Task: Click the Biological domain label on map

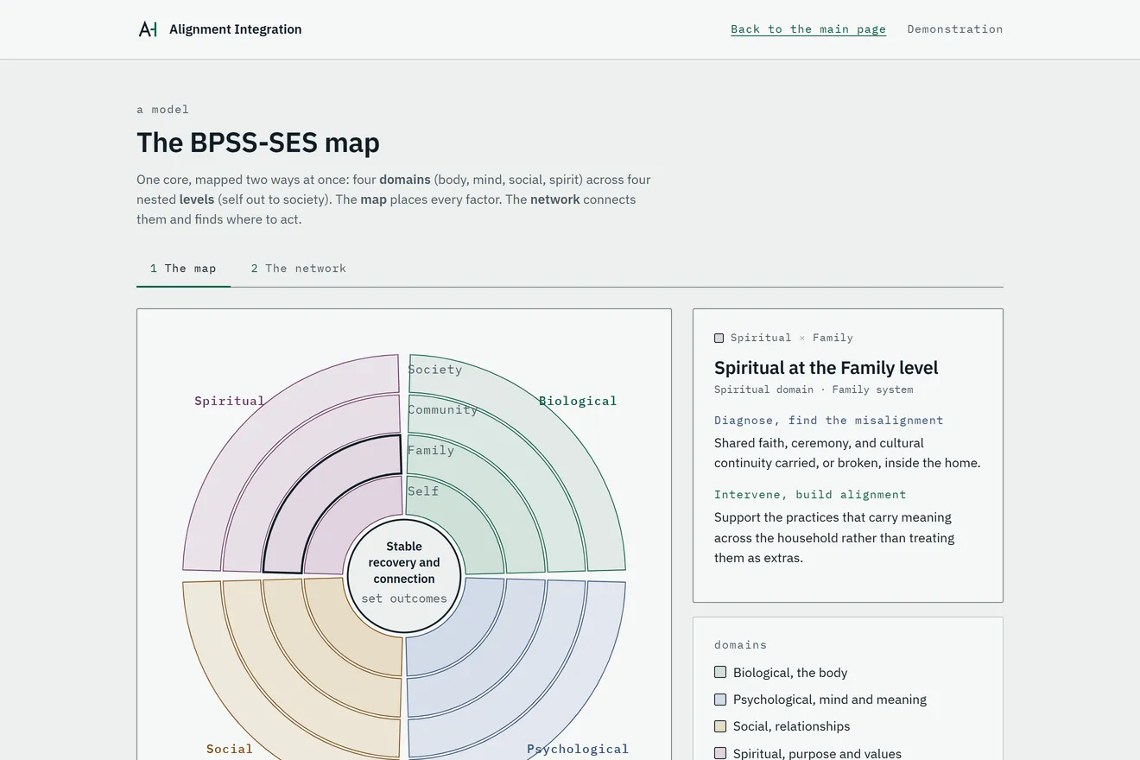Action: coord(578,401)
